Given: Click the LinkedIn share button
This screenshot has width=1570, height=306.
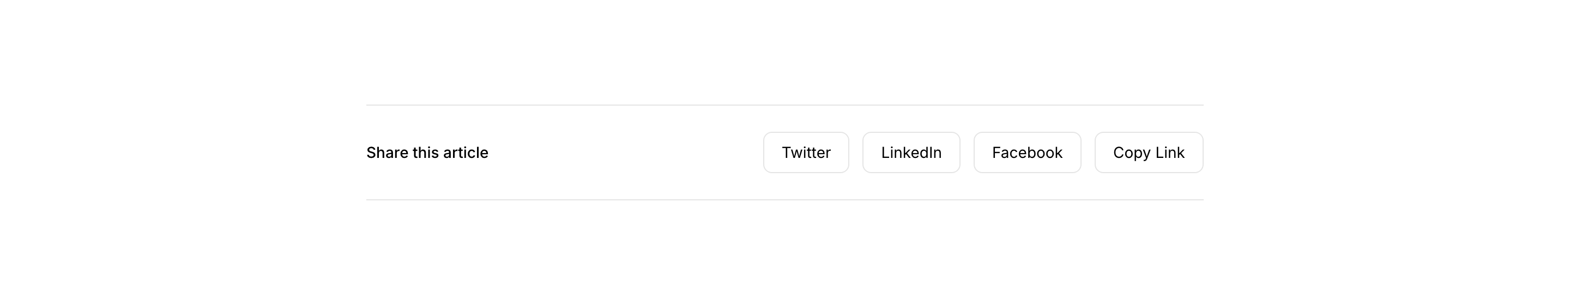Looking at the screenshot, I should click(x=911, y=152).
